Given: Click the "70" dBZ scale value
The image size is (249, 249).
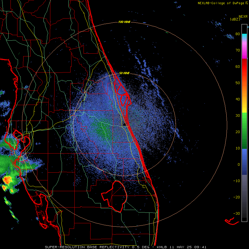Looking at the screenshot, I should [238, 50].
